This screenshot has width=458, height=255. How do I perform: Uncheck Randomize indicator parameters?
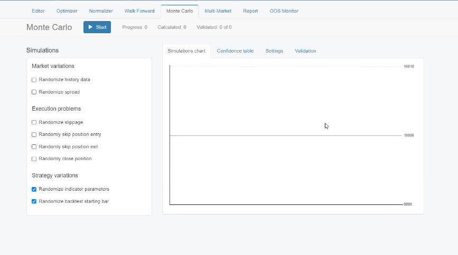coord(34,189)
